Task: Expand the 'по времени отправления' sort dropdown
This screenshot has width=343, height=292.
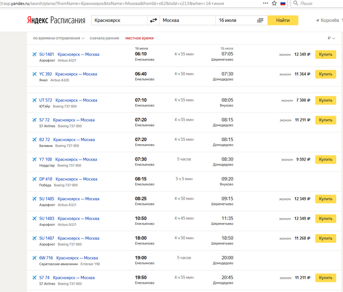Action: click(58, 38)
